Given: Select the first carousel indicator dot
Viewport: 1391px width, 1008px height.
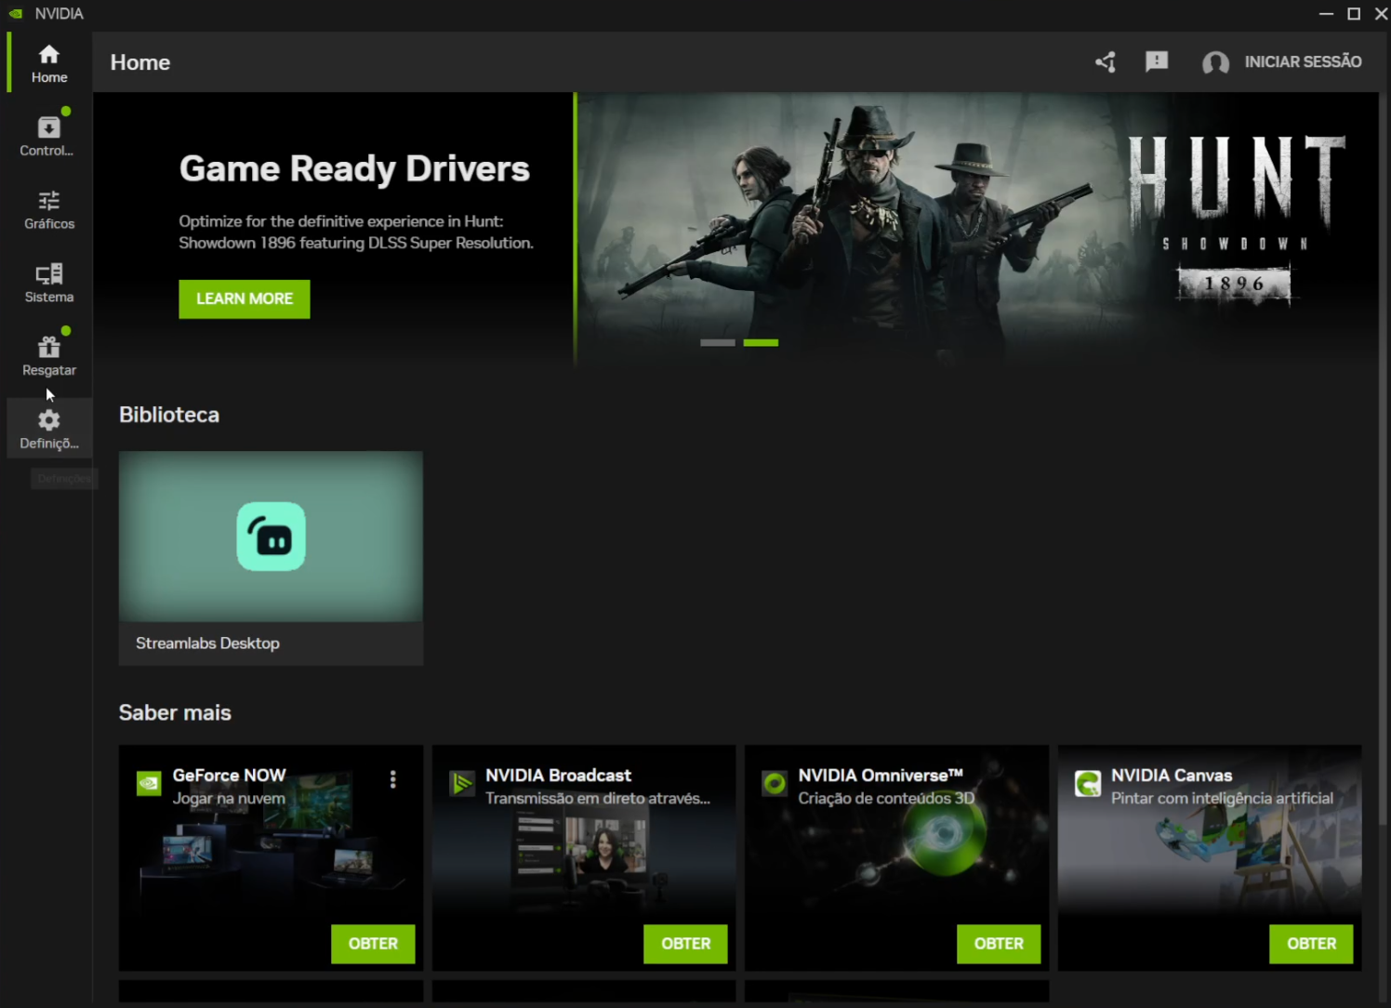Looking at the screenshot, I should coord(717,342).
